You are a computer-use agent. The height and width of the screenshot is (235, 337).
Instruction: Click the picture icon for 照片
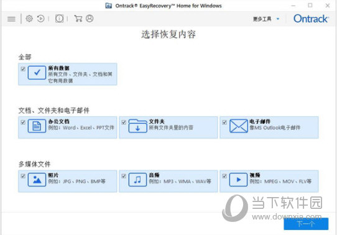37,180
